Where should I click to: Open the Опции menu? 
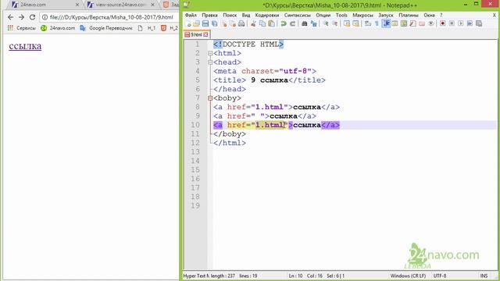tap(323, 15)
